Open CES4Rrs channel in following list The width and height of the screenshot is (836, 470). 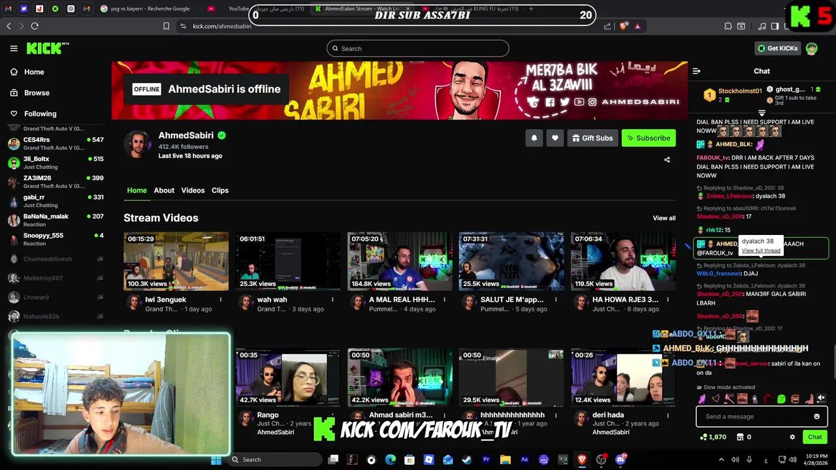56,143
